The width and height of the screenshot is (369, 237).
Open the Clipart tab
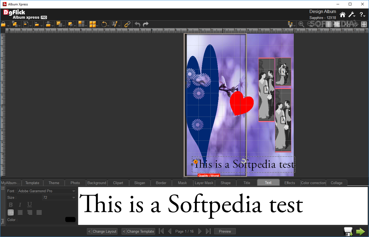118,183
